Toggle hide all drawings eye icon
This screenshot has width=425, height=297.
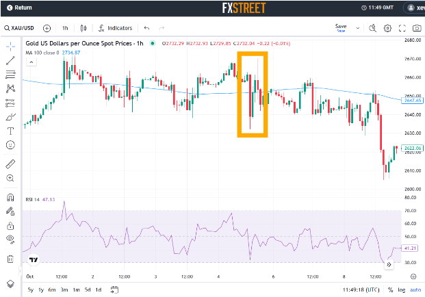tap(10, 239)
